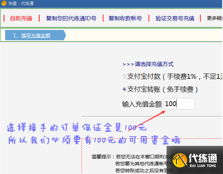Select 支付宝付款 (手续费1%) radio button

[x=124, y=76]
